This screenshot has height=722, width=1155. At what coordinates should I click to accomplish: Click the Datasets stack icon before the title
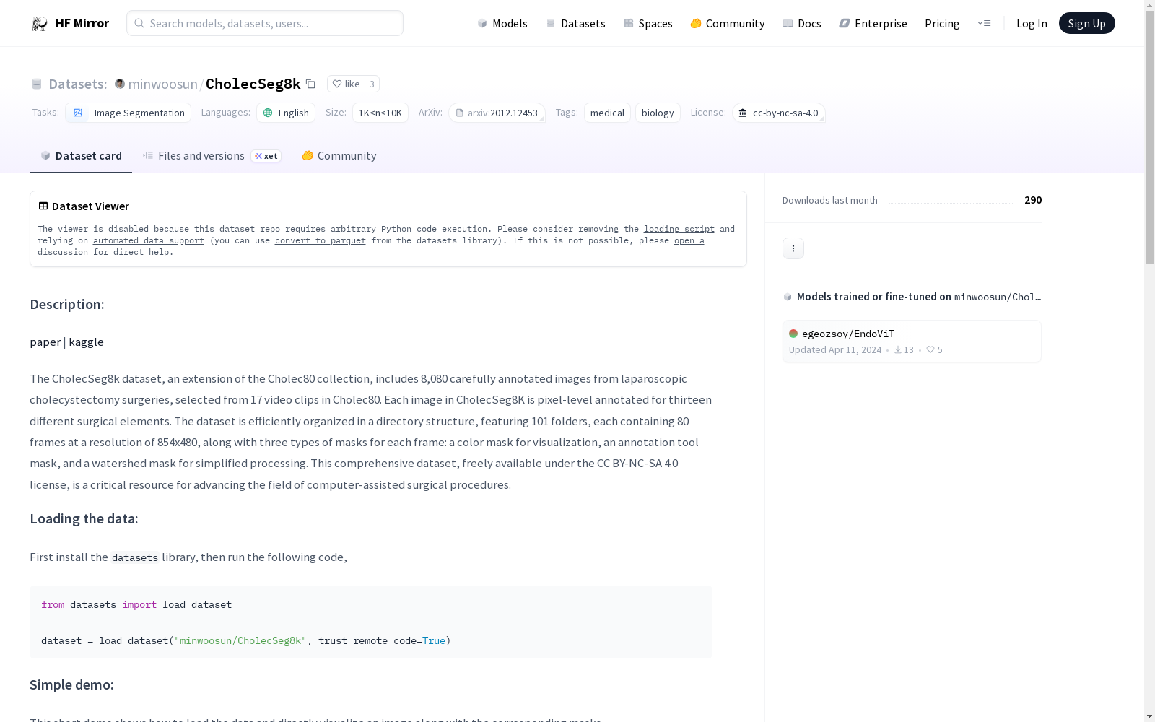pyautogui.click(x=37, y=84)
